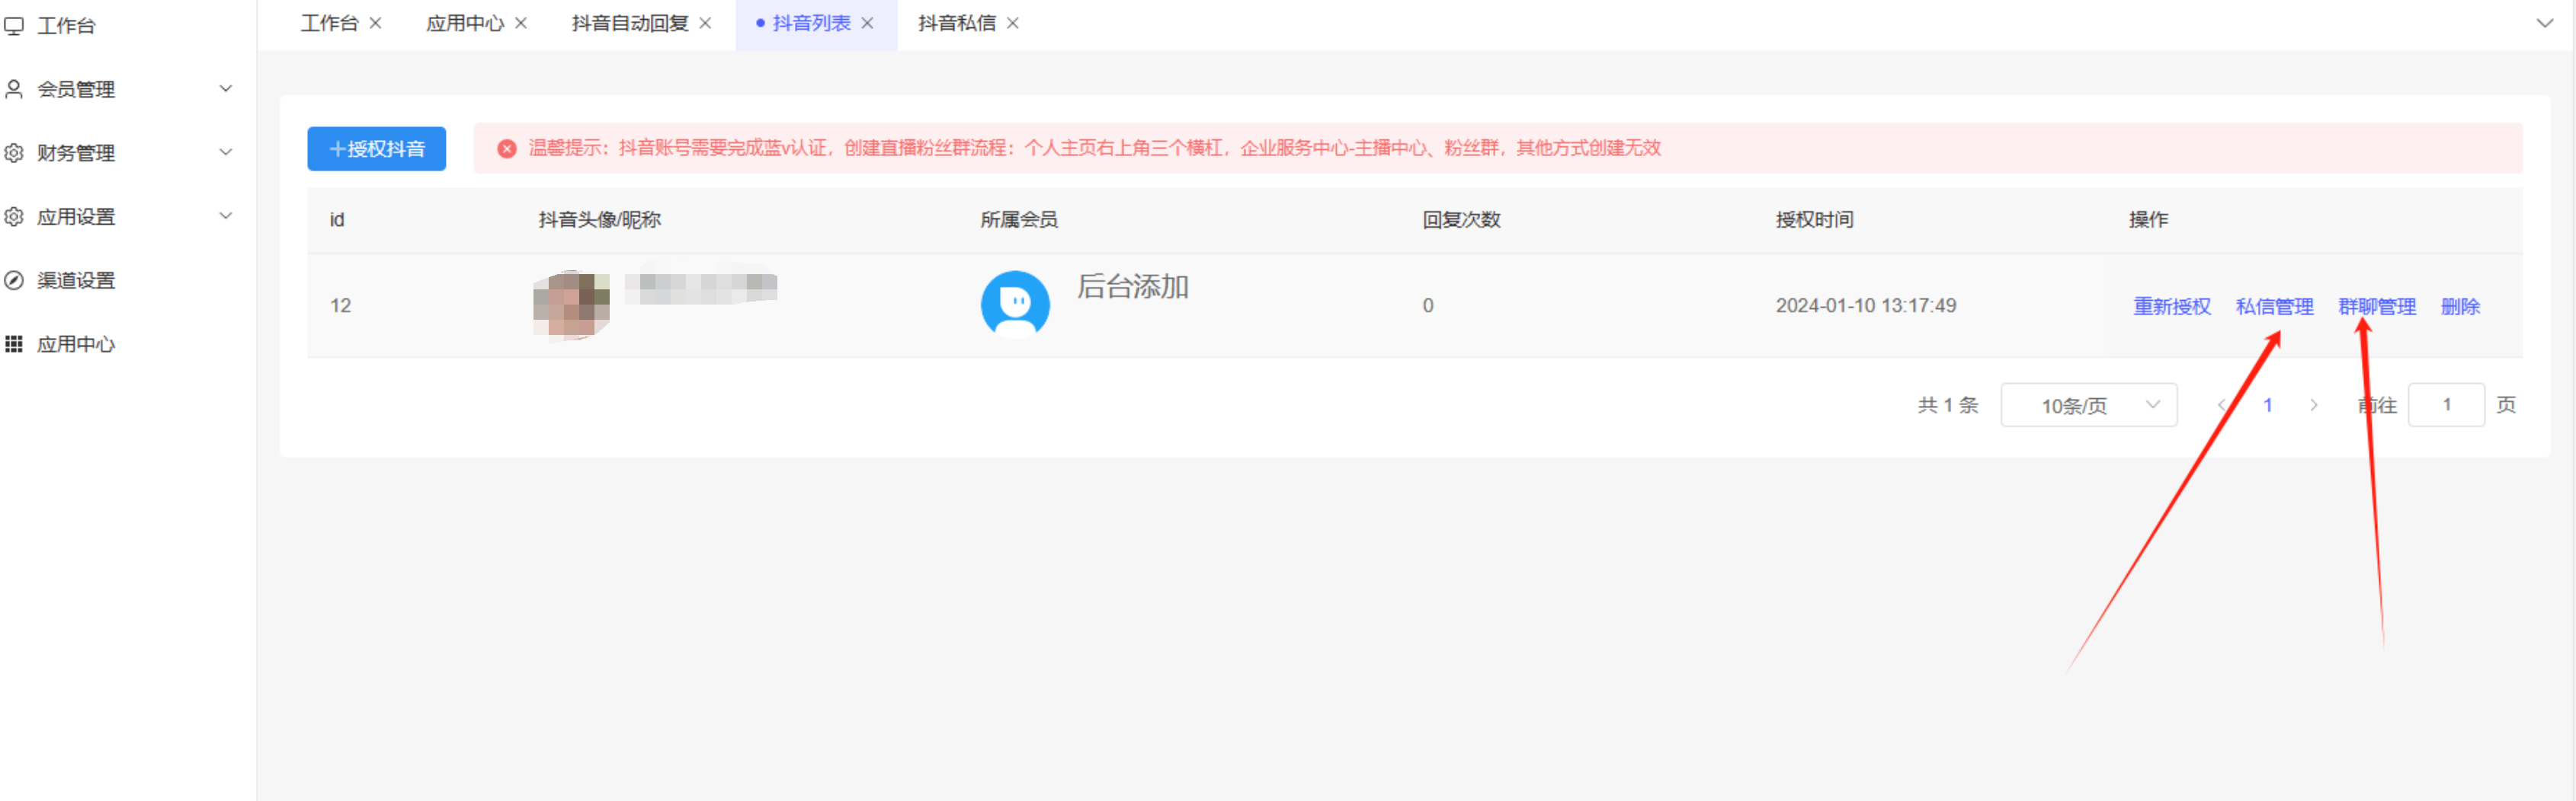Click the 工作台 monitor icon in sidebar
Screen dimensions: 2576x801
click(x=14, y=26)
